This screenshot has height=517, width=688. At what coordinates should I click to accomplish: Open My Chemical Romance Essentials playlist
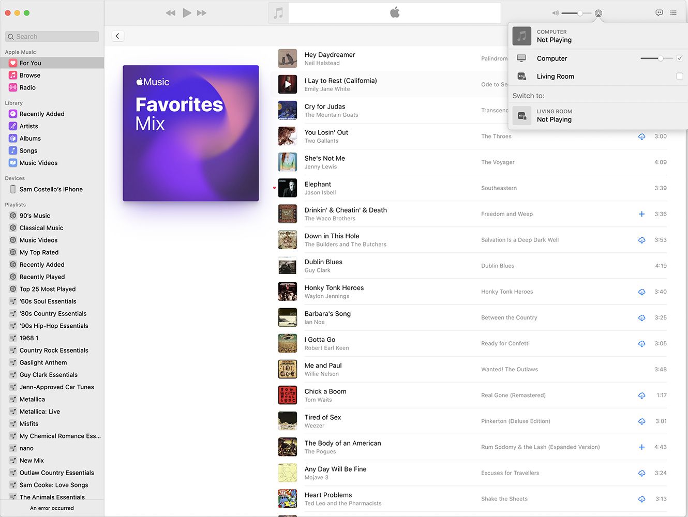pyautogui.click(x=52, y=436)
